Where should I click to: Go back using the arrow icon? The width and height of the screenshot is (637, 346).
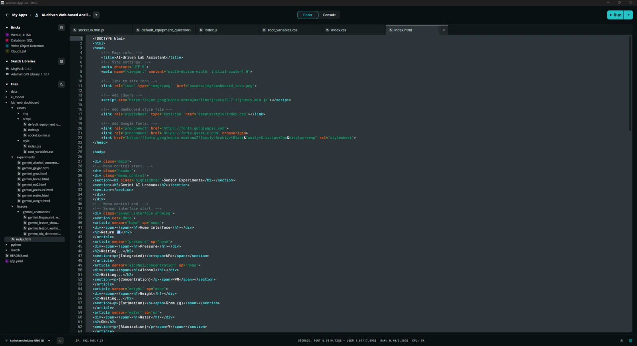[7, 15]
